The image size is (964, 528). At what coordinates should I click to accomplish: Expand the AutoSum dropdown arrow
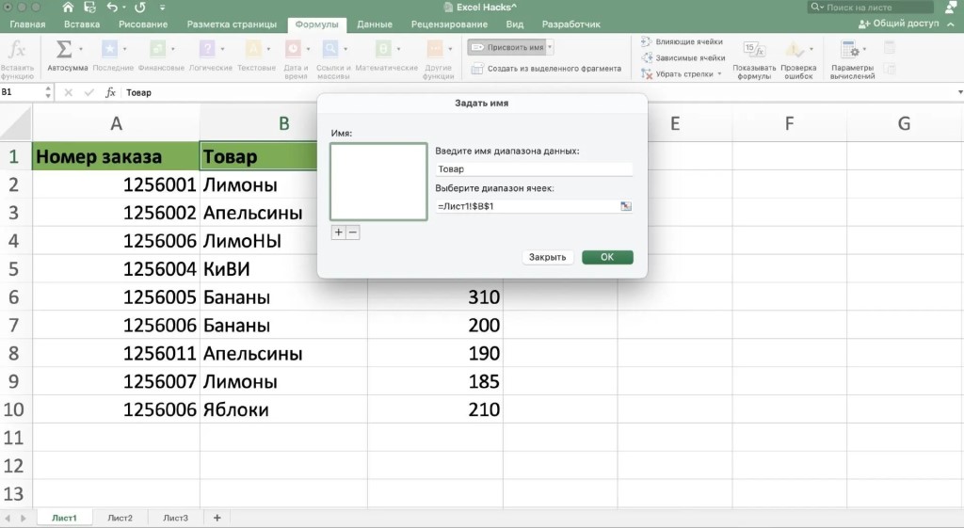81,49
